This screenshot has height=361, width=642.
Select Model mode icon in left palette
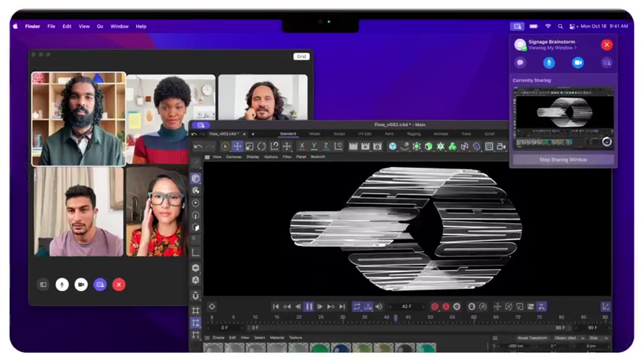point(196,178)
